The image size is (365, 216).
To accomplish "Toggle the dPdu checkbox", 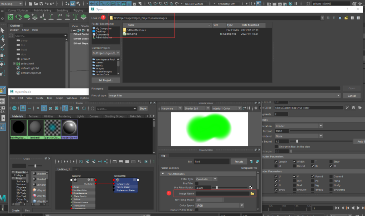I will [276, 190].
